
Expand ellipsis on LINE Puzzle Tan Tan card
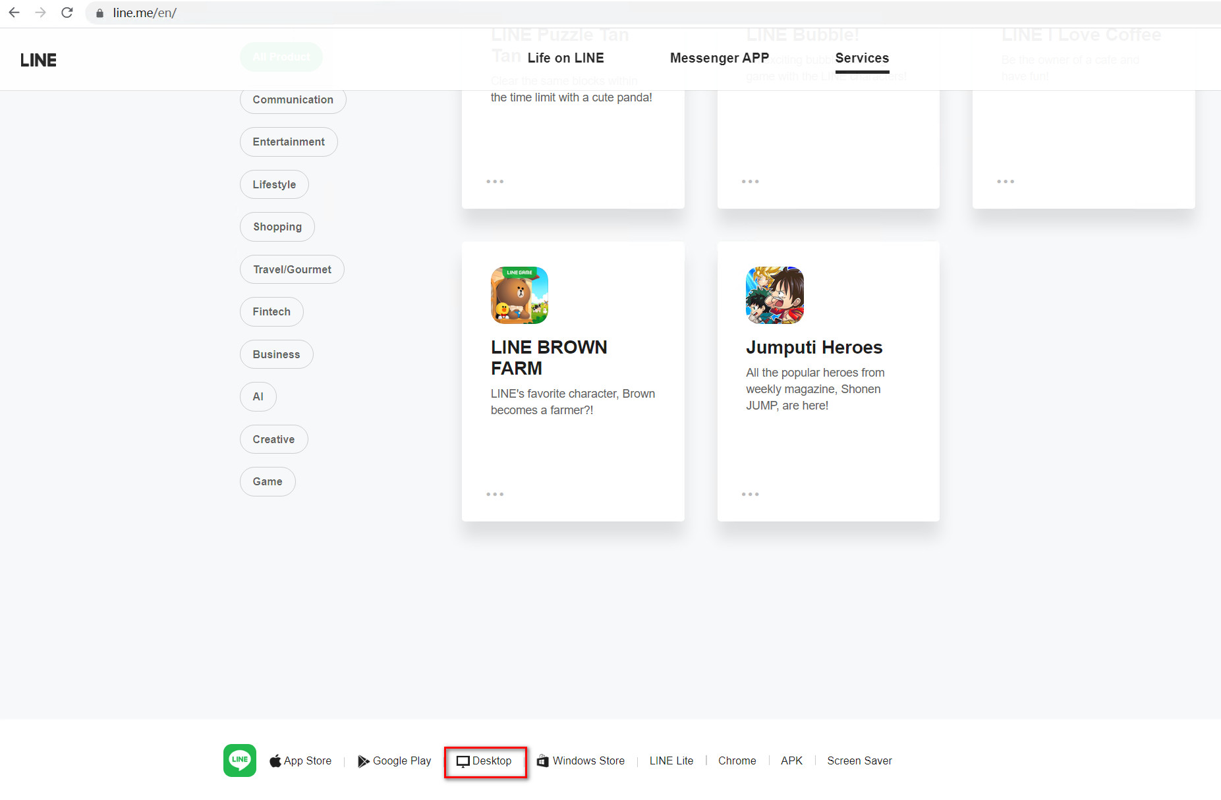pyautogui.click(x=495, y=181)
